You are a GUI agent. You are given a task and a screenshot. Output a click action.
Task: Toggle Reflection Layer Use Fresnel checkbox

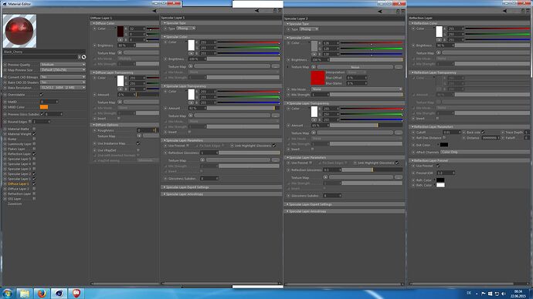pos(438,166)
